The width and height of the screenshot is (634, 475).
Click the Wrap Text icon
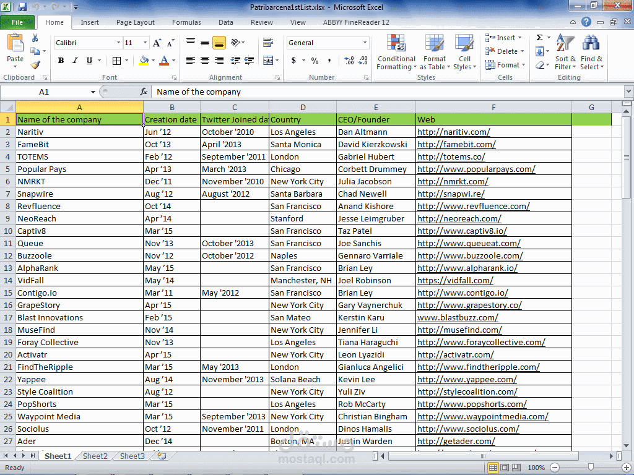pos(267,43)
